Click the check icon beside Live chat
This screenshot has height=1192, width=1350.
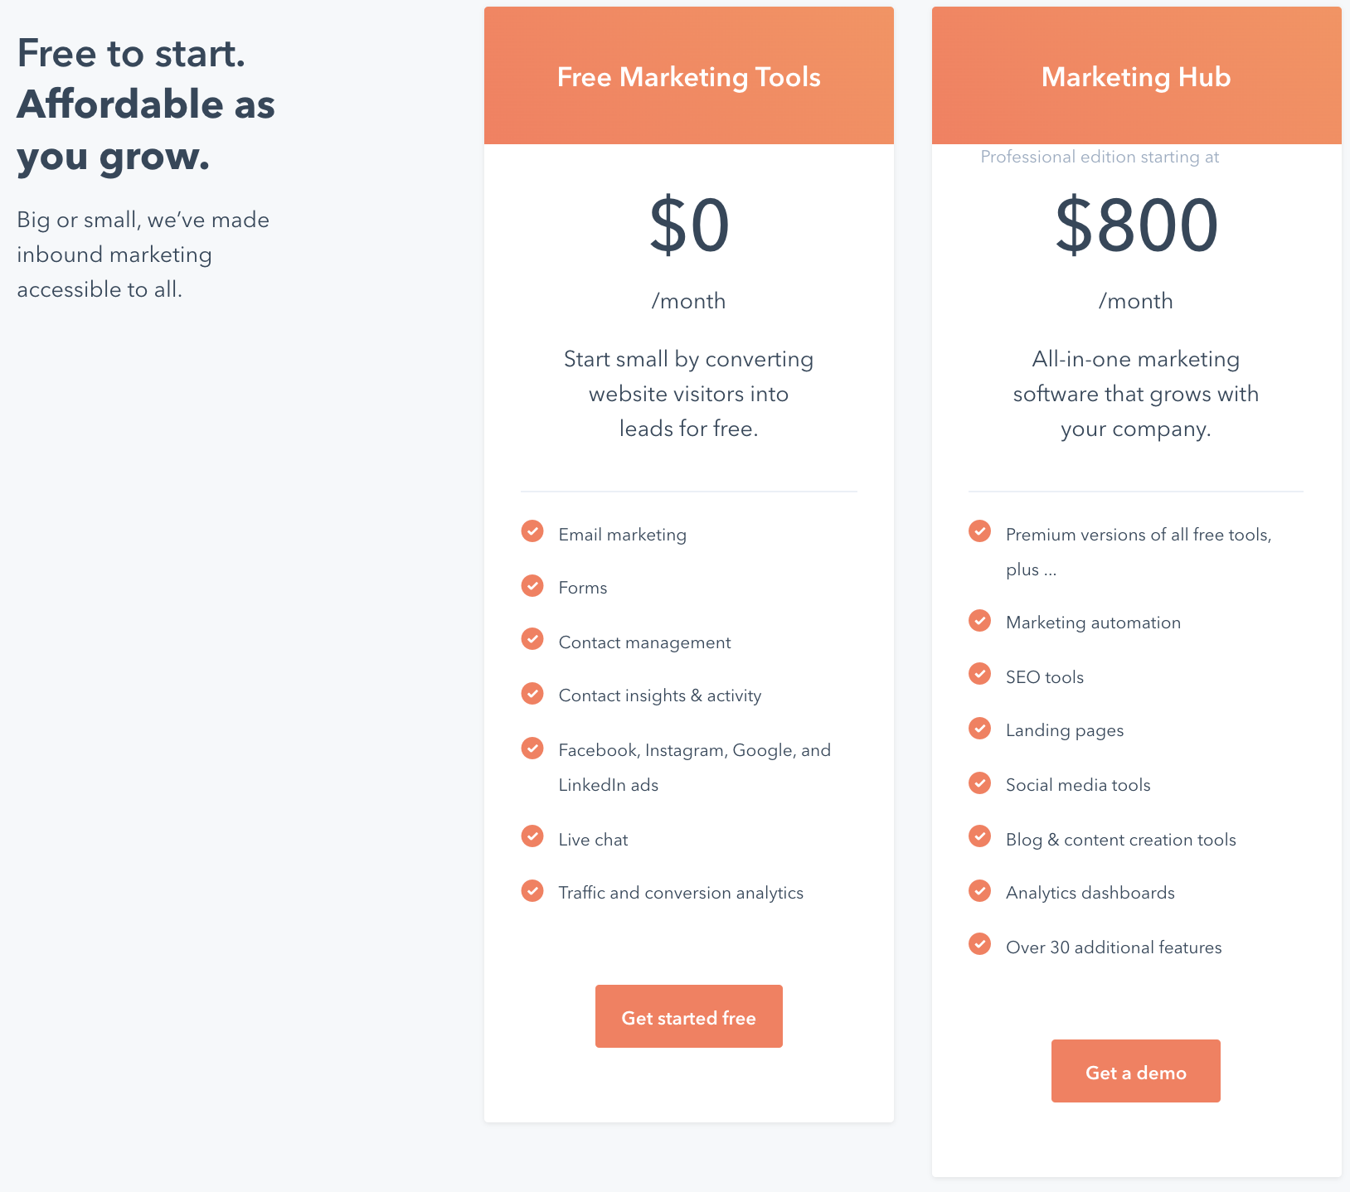pos(532,836)
